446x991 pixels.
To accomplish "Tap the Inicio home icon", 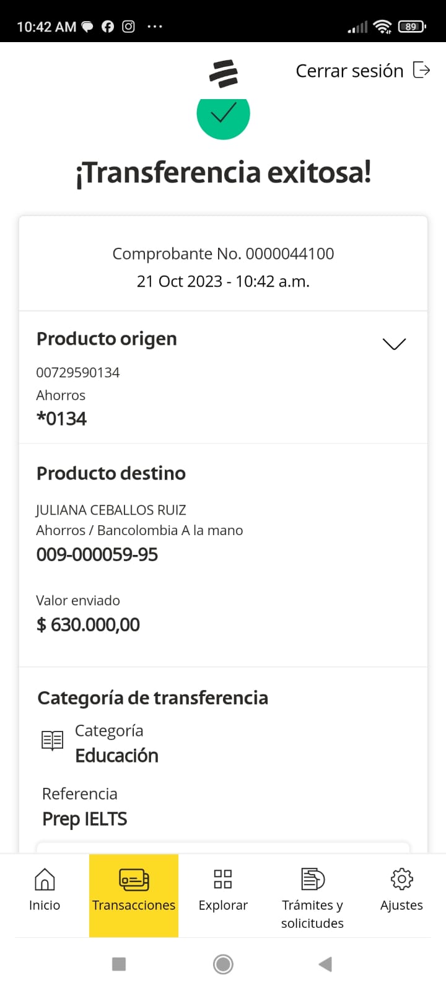I will coord(45,879).
